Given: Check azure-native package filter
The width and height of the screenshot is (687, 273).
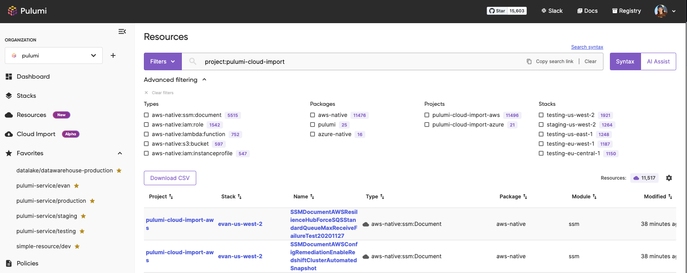Looking at the screenshot, I should click(x=313, y=134).
